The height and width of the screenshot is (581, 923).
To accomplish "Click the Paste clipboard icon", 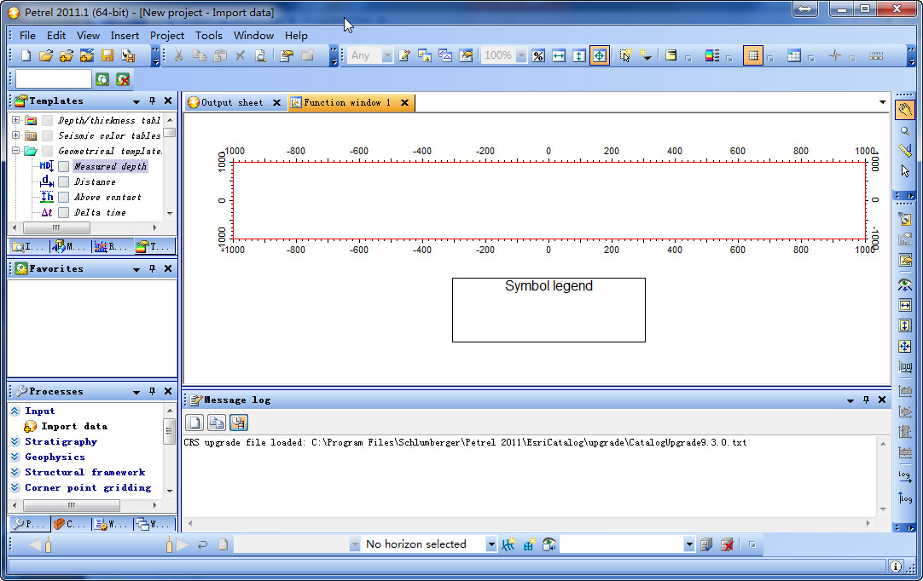I will [220, 55].
